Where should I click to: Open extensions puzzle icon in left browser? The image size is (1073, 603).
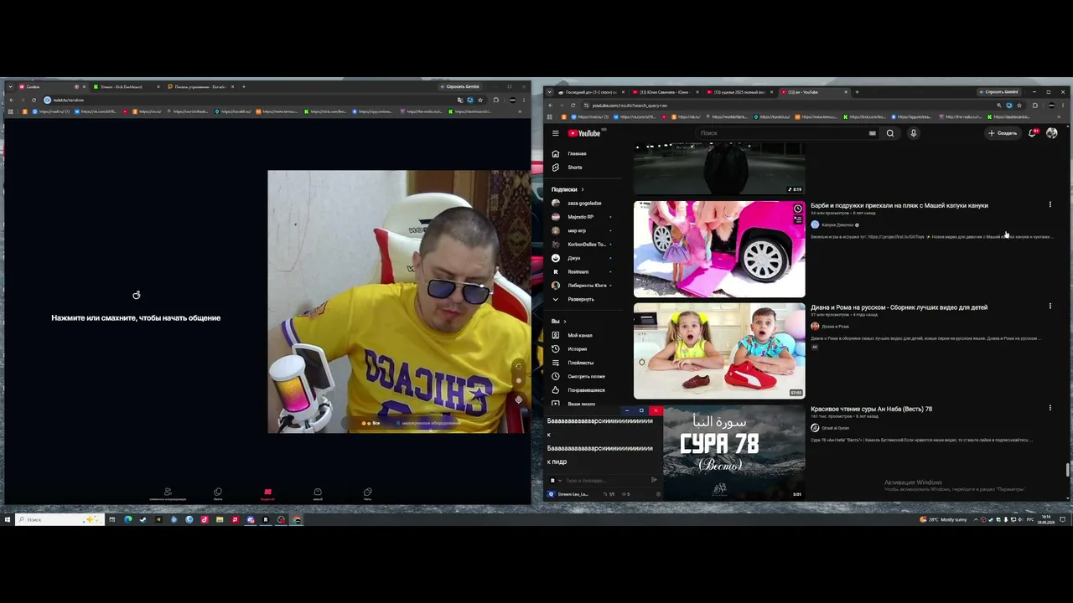click(x=495, y=100)
